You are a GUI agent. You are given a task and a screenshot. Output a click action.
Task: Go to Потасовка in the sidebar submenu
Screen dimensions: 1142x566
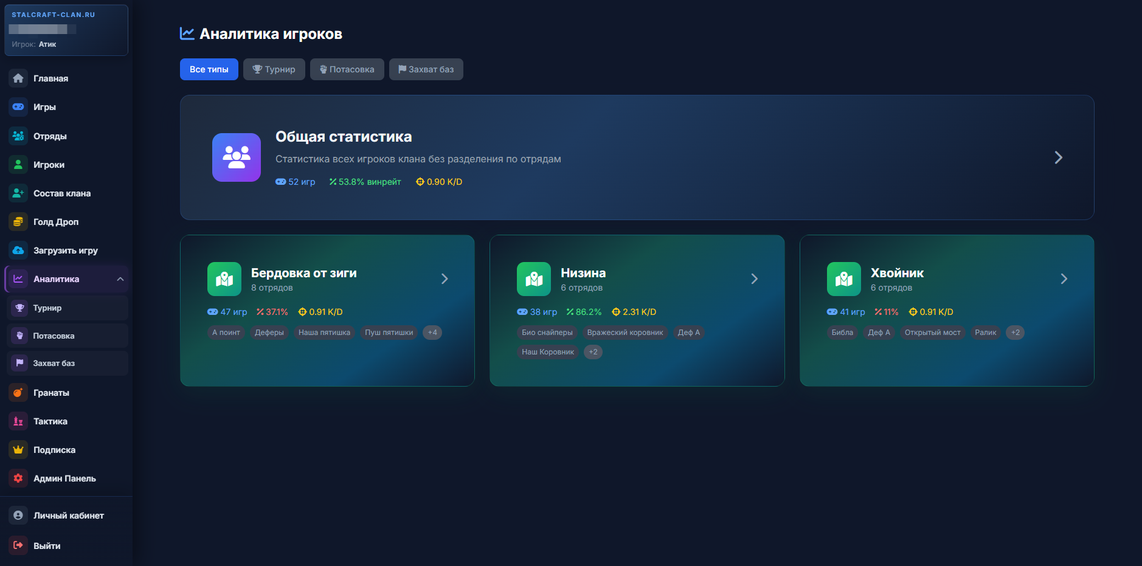click(67, 336)
